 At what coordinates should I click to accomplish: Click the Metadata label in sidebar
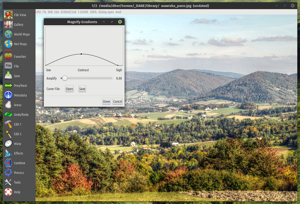(20, 95)
